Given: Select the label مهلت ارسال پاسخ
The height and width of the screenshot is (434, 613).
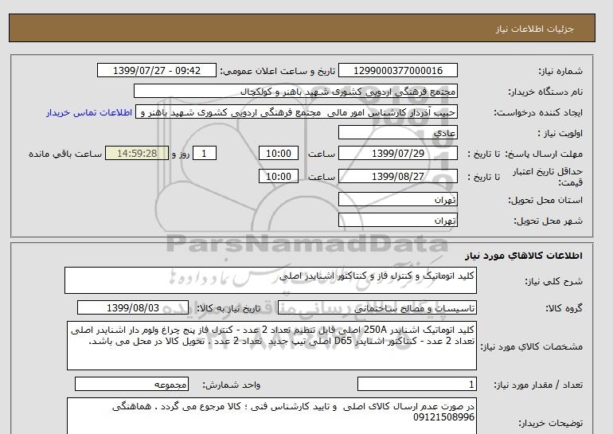Looking at the screenshot, I should [544, 154].
